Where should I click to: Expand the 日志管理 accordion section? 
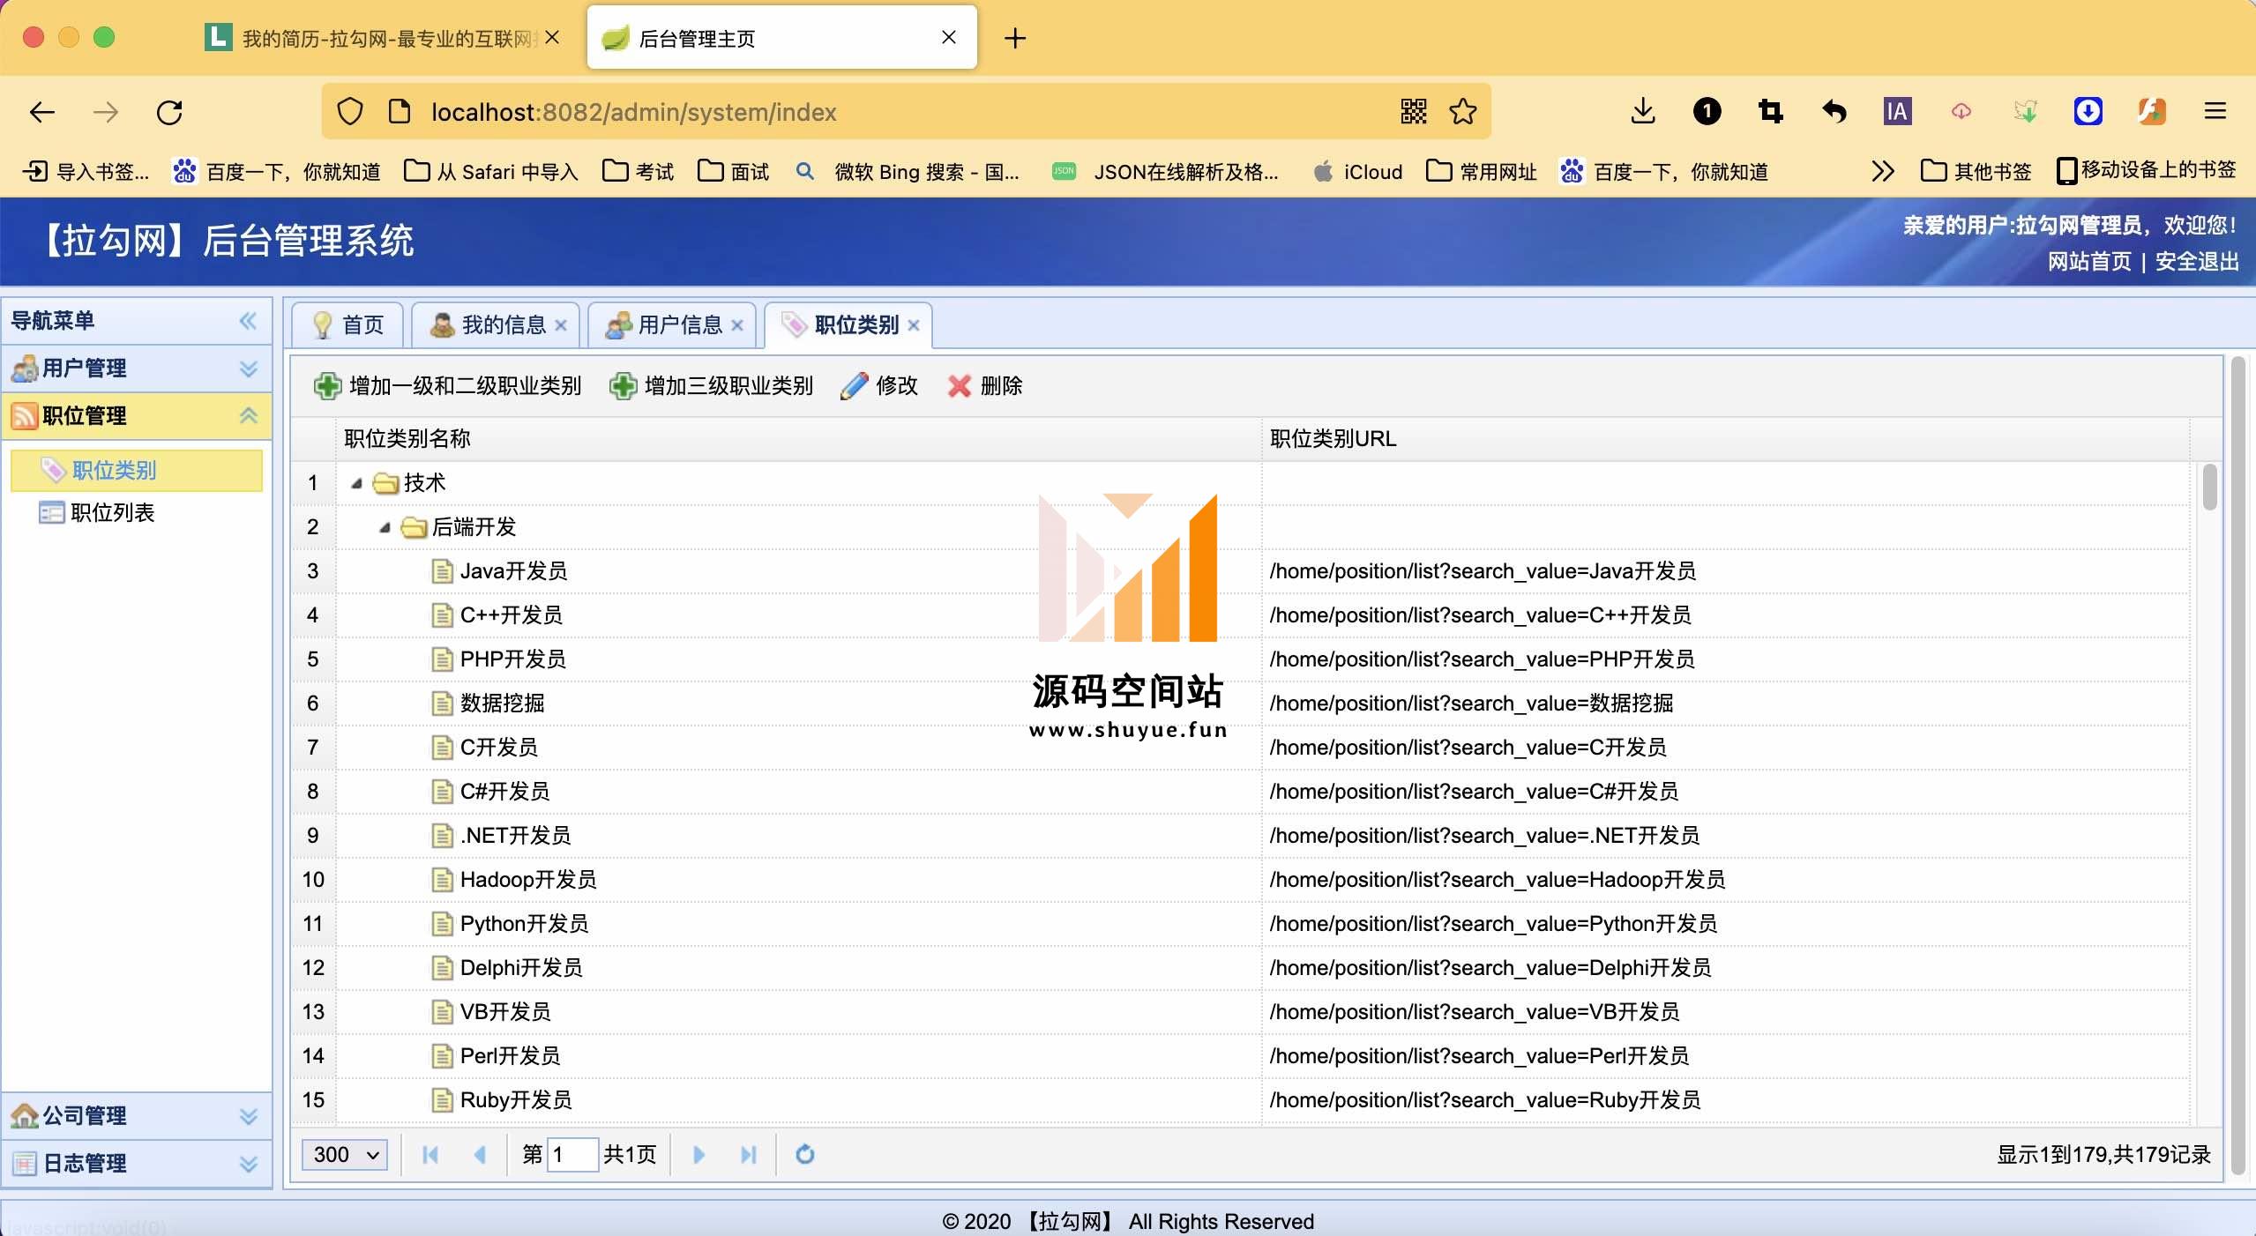click(x=248, y=1164)
